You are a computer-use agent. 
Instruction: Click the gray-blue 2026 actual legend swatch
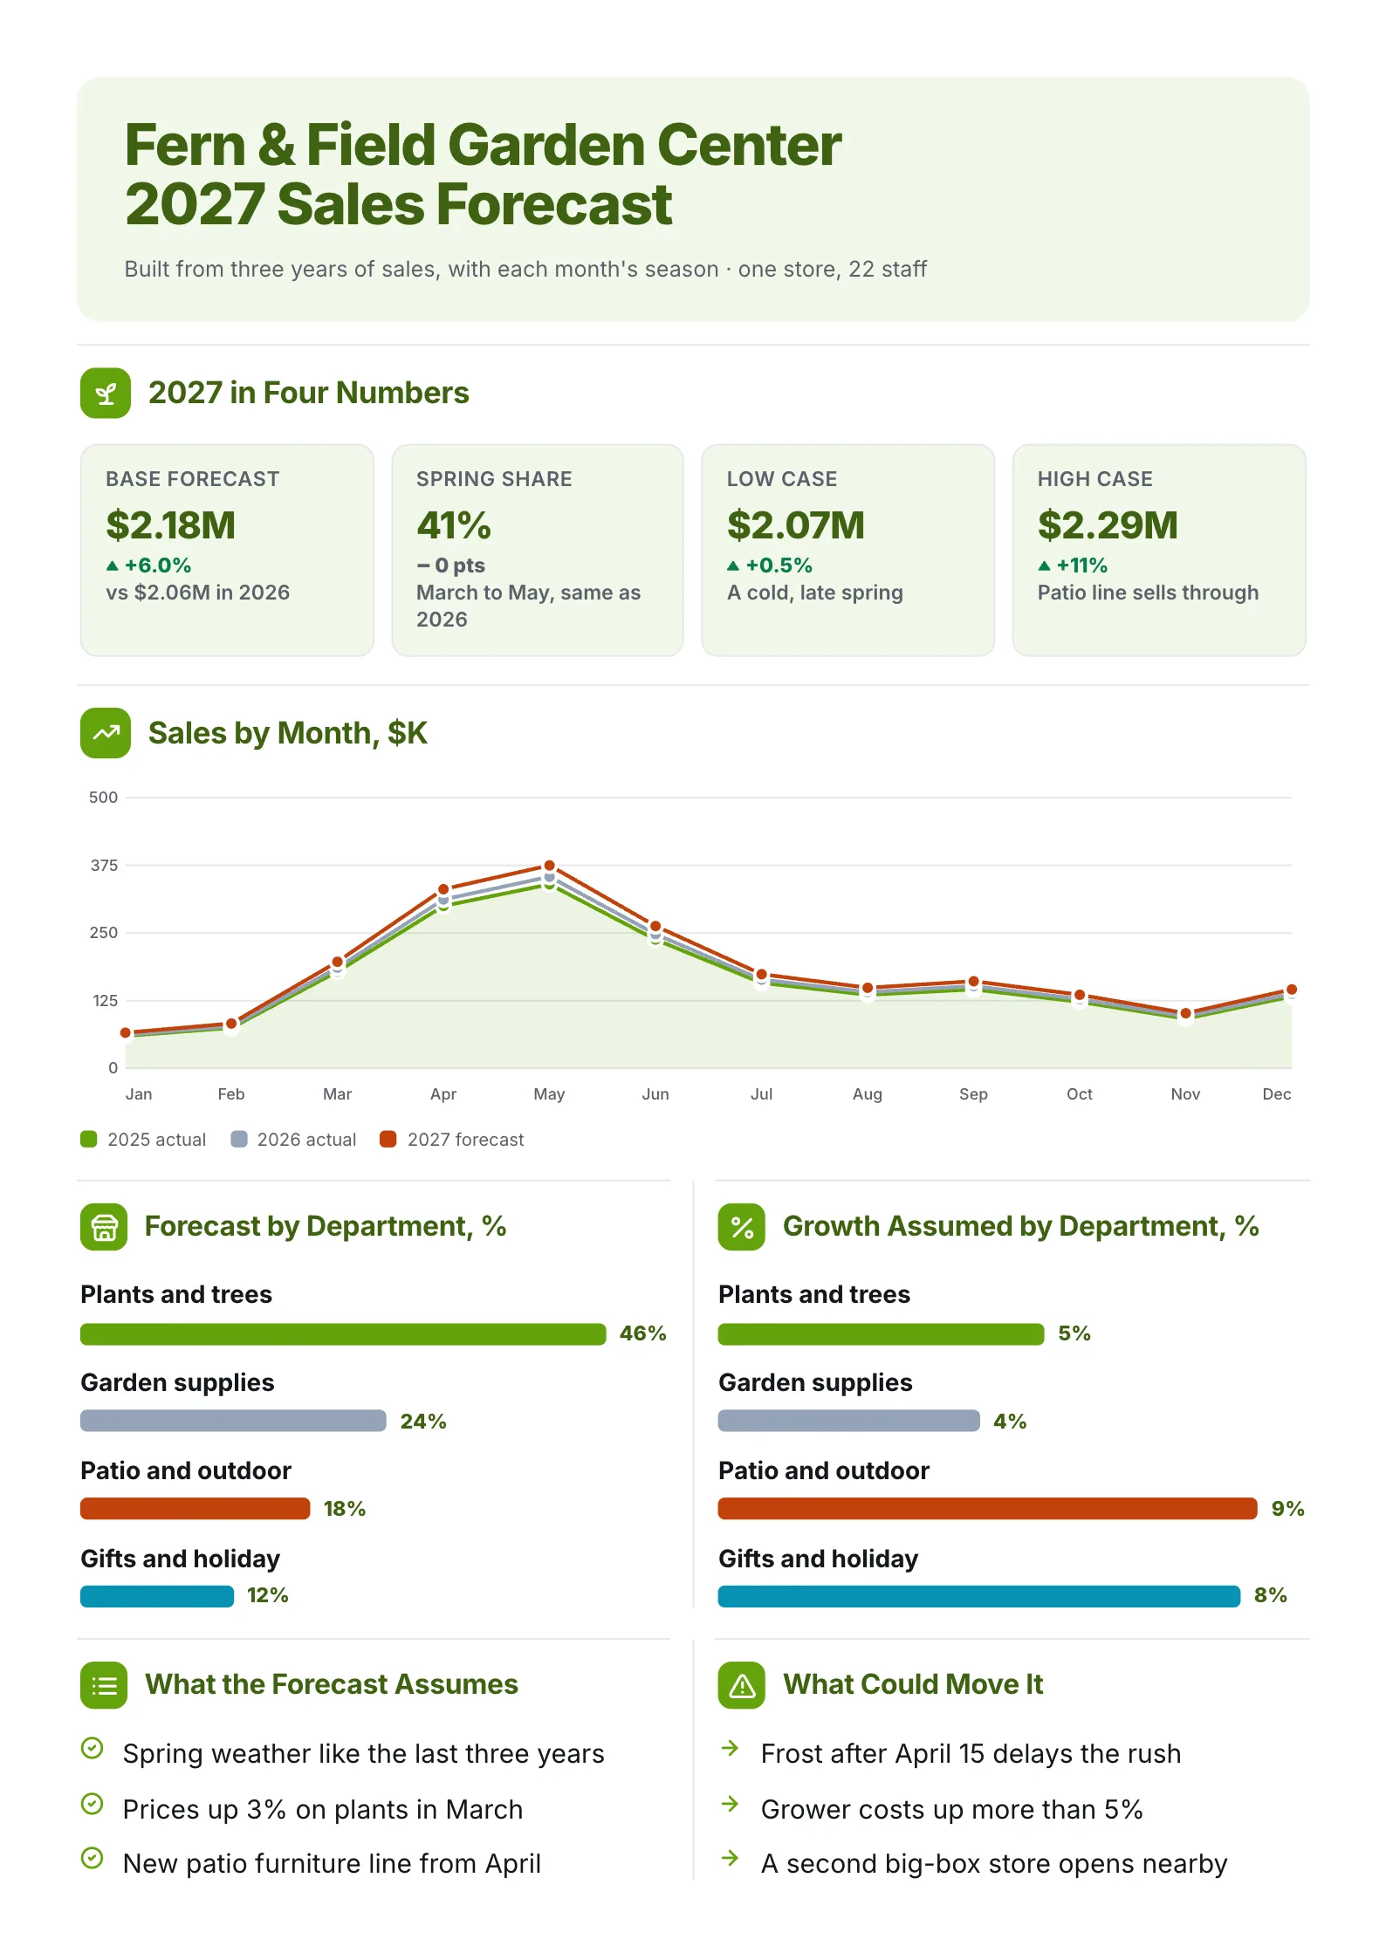coord(239,1139)
